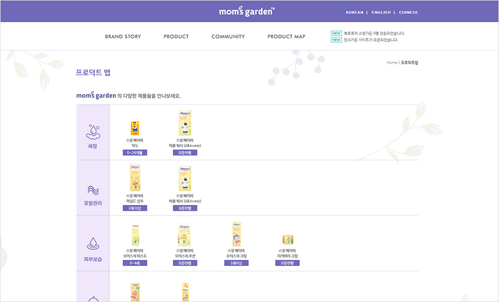Viewport: 499px width, 302px height.
Task: Click the NEW badge beside the 뽀로로 news
Action: [x=337, y=33]
